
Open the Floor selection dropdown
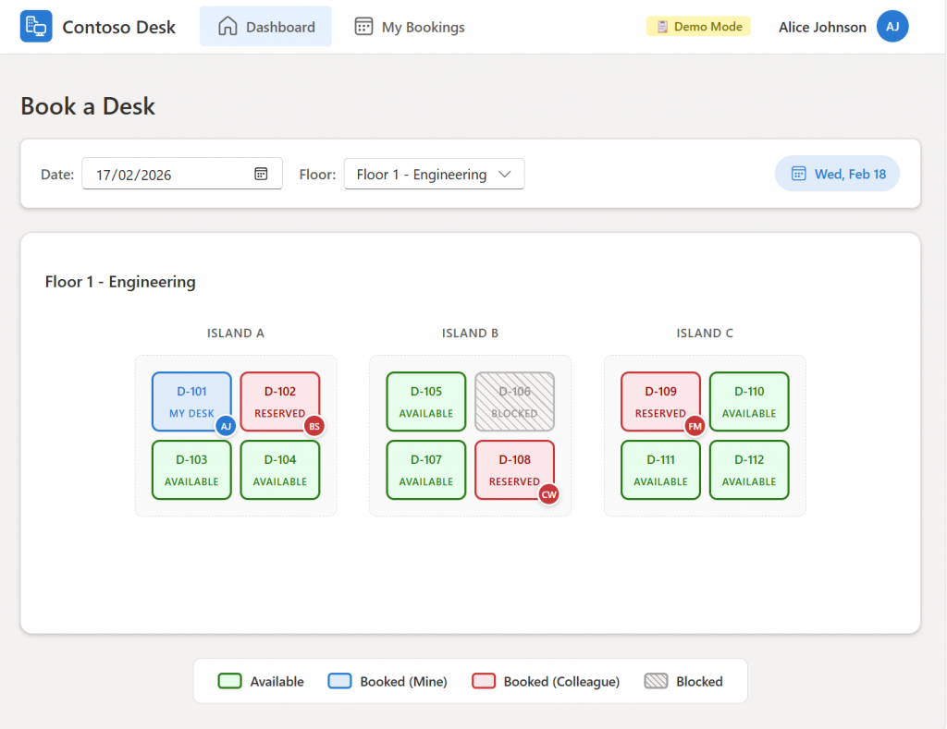click(x=433, y=174)
